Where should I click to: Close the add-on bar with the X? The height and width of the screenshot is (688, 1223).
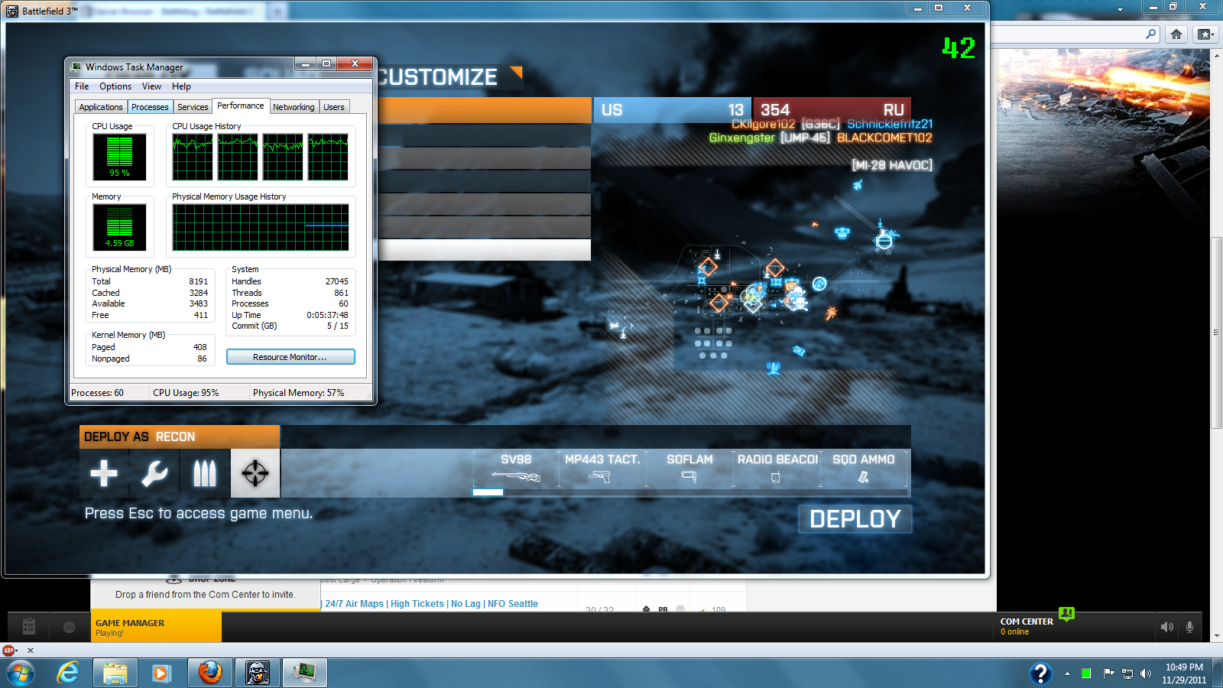pos(31,651)
